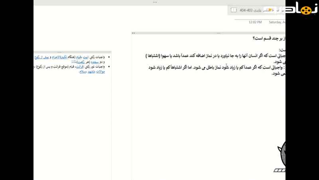Click the page time "12:02 PM"
Screen dimensions: 319x180
[x=255, y=22]
